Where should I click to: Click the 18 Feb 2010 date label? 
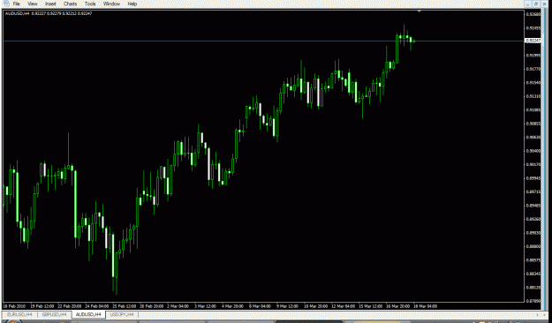tap(14, 306)
